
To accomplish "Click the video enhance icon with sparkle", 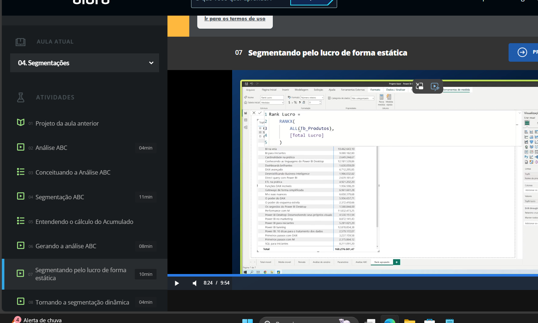I will click(x=435, y=86).
